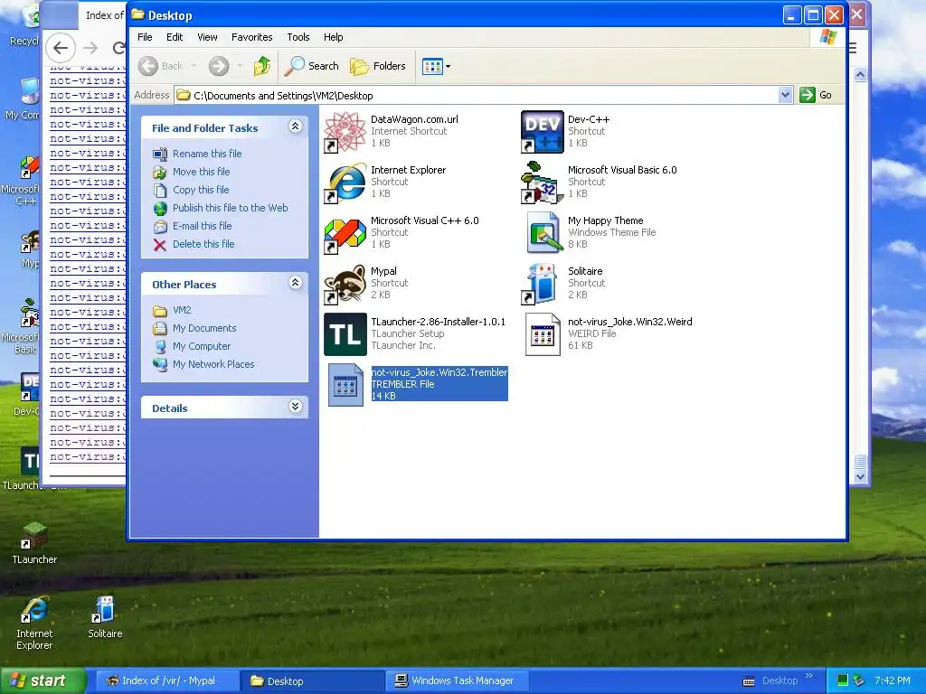Click the Forward arrow in Explorer toolbar
Image resolution: width=926 pixels, height=694 pixels.
219,66
